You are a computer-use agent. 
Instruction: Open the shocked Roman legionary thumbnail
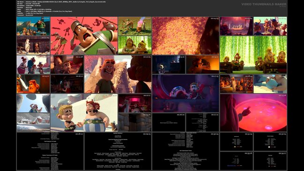[x=84, y=36]
